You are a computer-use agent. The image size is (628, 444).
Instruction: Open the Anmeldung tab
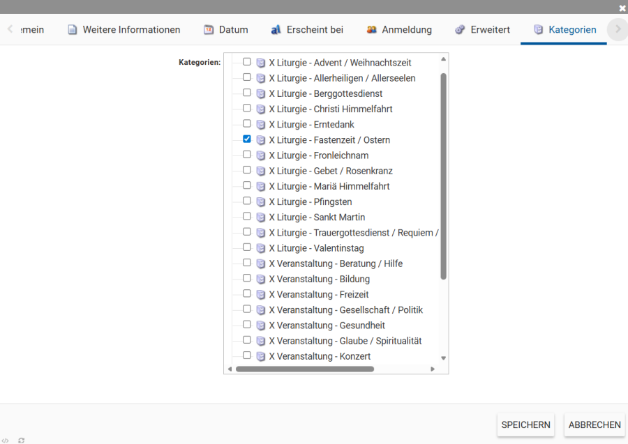[406, 30]
